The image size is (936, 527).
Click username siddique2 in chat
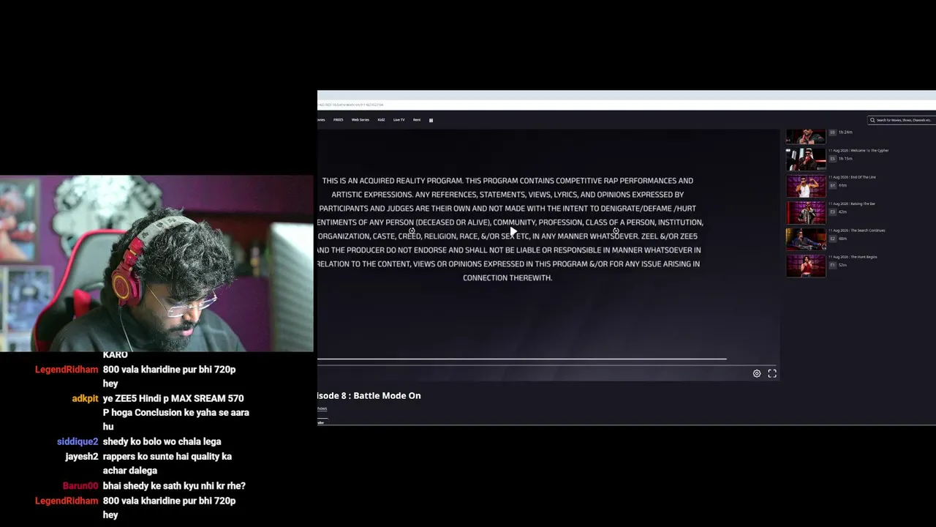78,441
